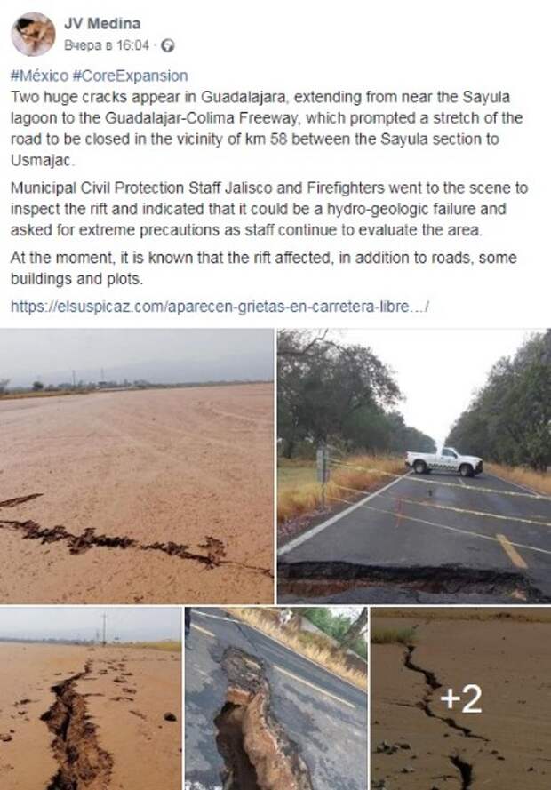The image size is (551, 790).
Task: Click the yellow road marking in the closed-road photo
Action: click(511, 551)
